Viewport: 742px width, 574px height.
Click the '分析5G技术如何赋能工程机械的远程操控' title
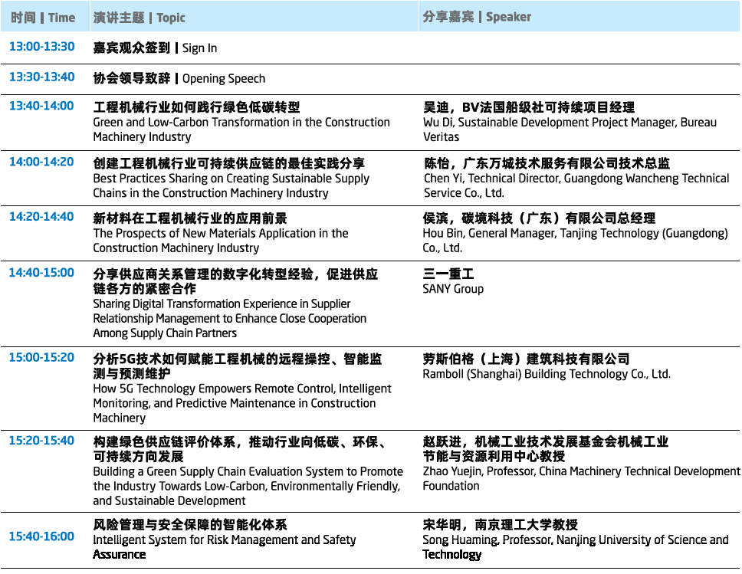212,359
